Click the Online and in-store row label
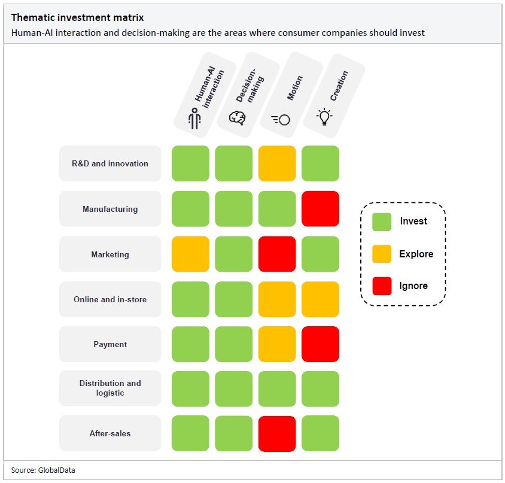 point(110,299)
